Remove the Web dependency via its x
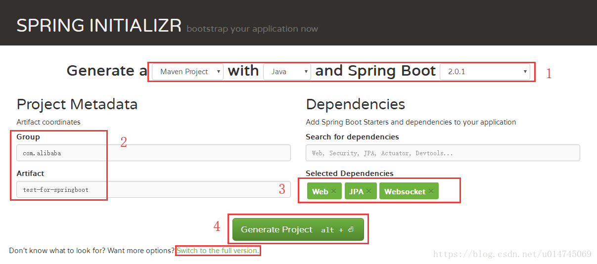The image size is (597, 264). click(333, 191)
